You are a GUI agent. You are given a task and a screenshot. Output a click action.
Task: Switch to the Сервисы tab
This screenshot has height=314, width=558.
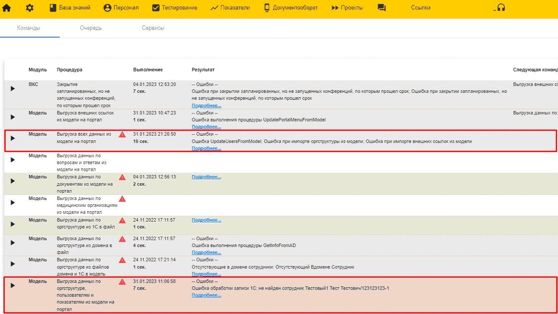pos(153,28)
